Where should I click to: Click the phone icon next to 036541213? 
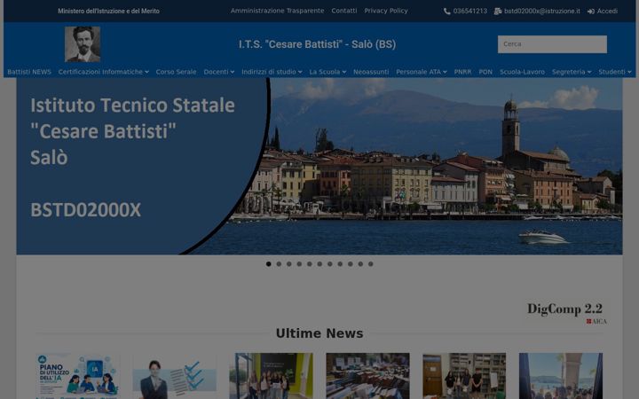446,12
